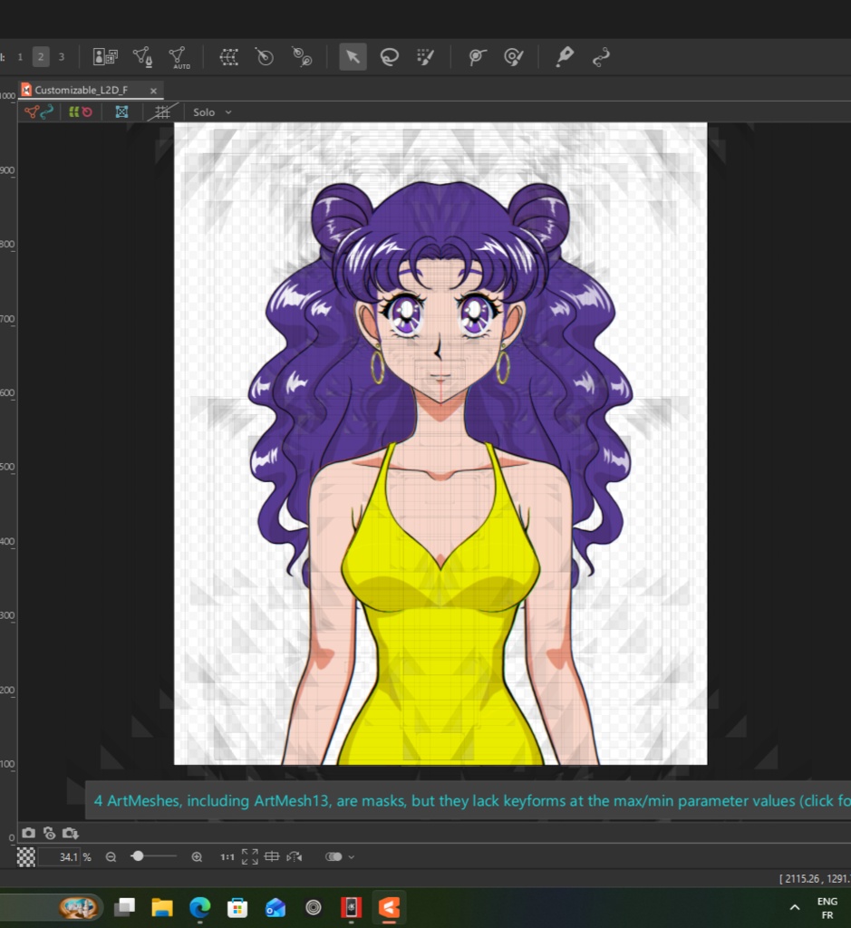Open rotation deformer creation tool

tap(302, 57)
